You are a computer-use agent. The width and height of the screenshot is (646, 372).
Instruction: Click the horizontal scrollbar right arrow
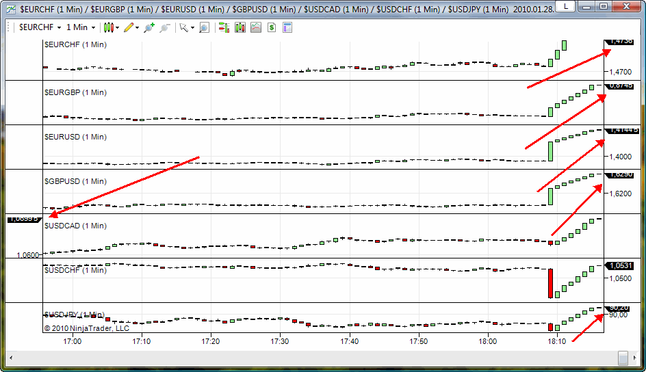(x=634, y=358)
